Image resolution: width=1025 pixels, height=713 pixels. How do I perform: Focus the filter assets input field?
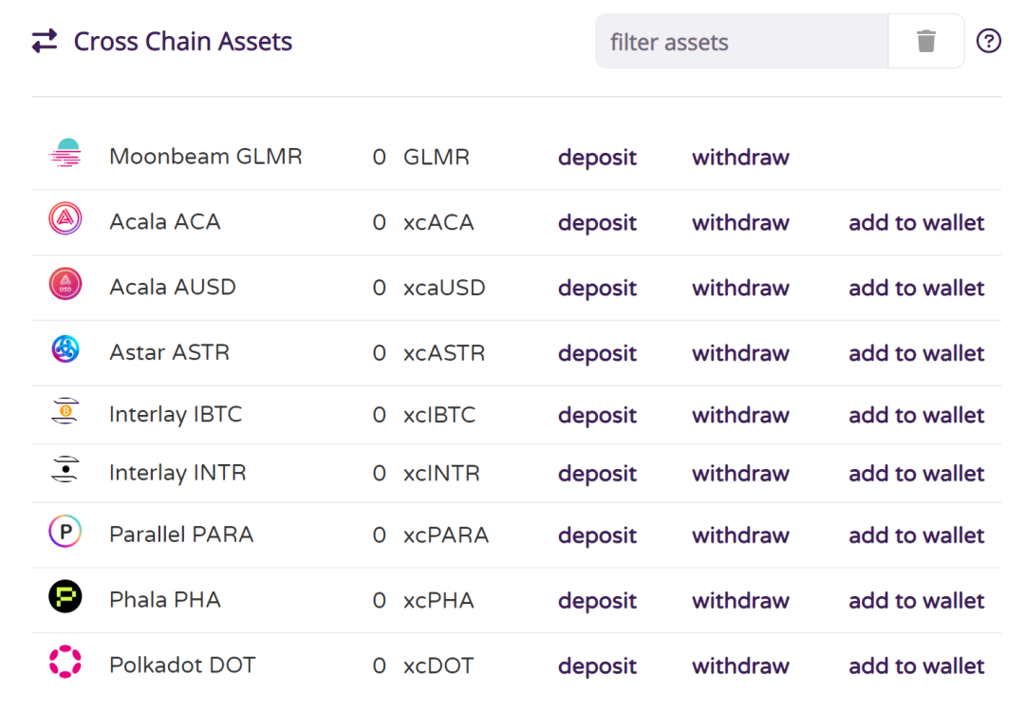click(x=742, y=42)
